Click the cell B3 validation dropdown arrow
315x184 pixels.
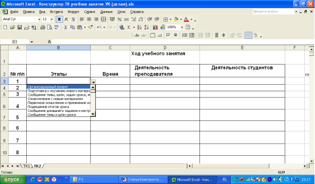93,82
